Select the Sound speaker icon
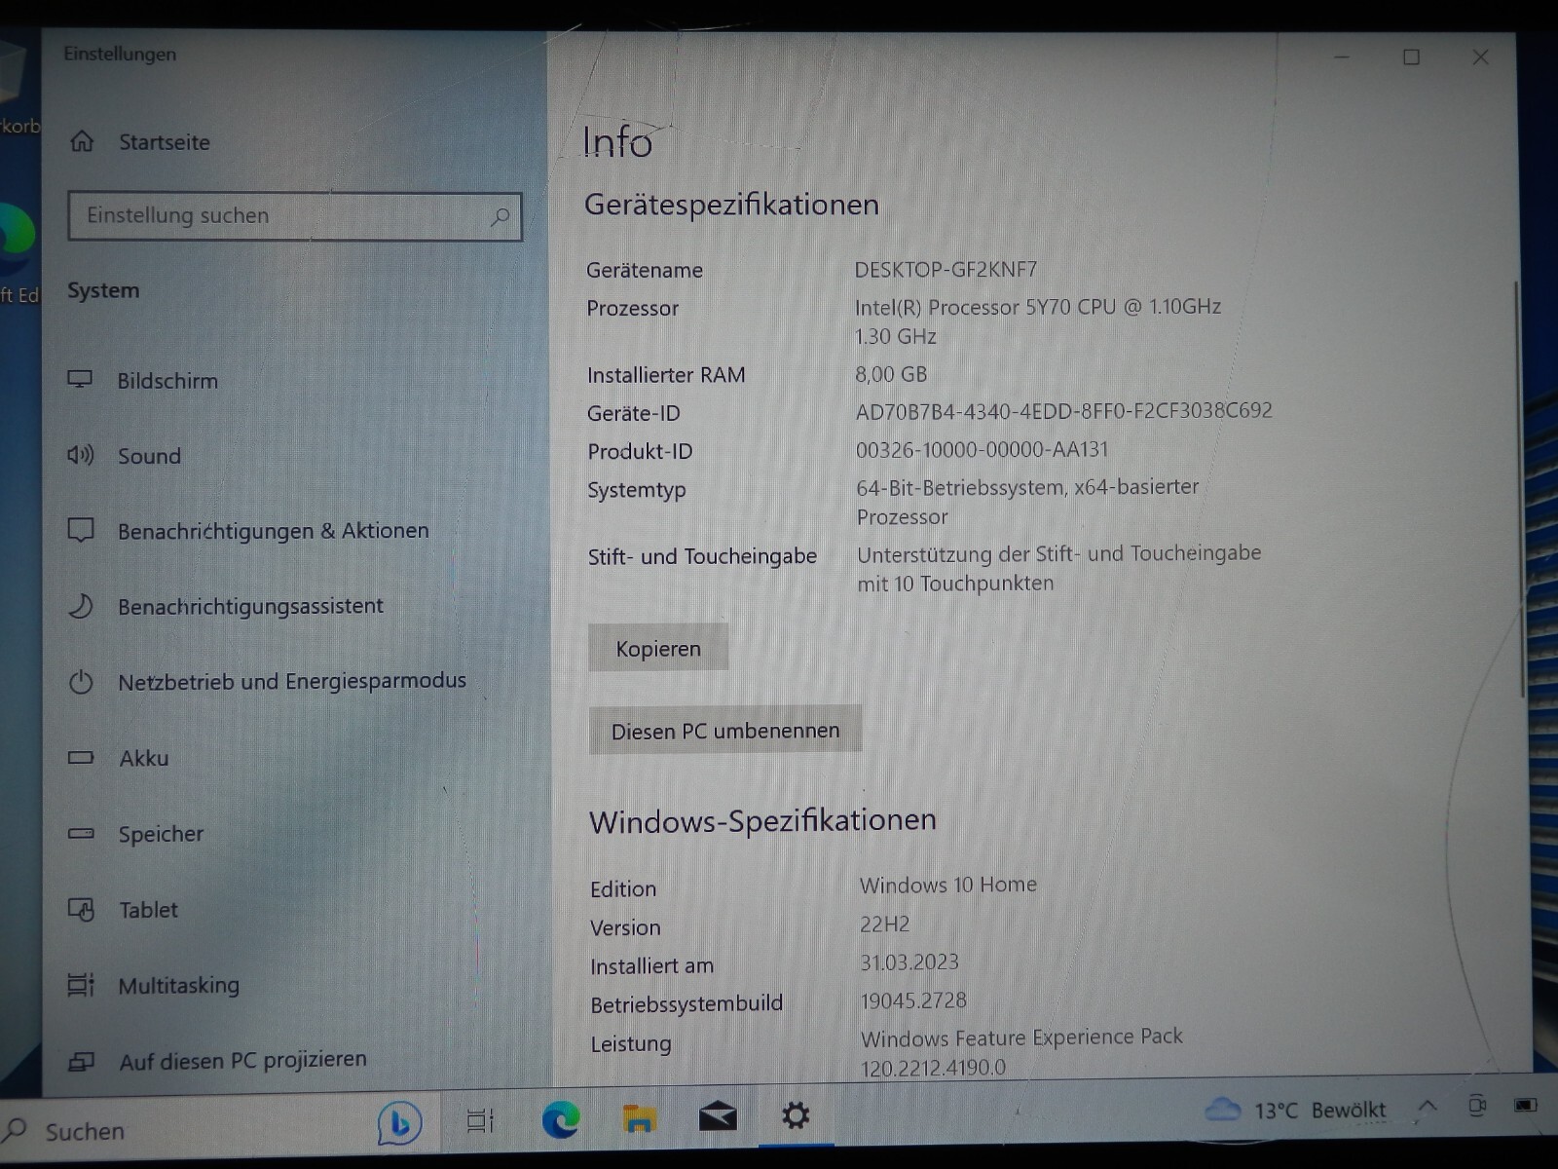Viewport: 1558px width, 1169px height. (x=81, y=455)
